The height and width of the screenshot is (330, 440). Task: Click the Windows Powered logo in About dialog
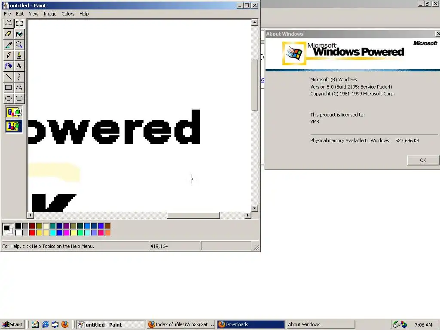(343, 53)
